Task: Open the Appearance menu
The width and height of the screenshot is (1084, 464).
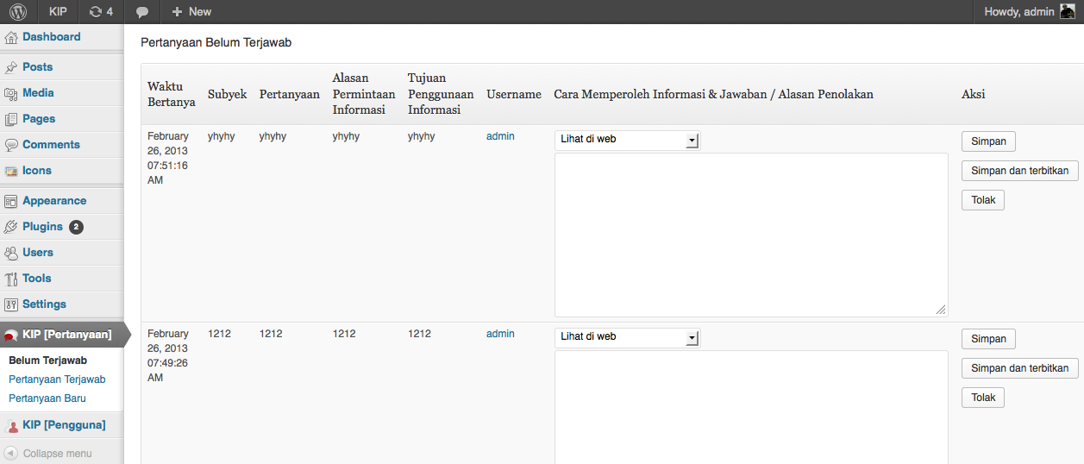Action: pos(54,201)
